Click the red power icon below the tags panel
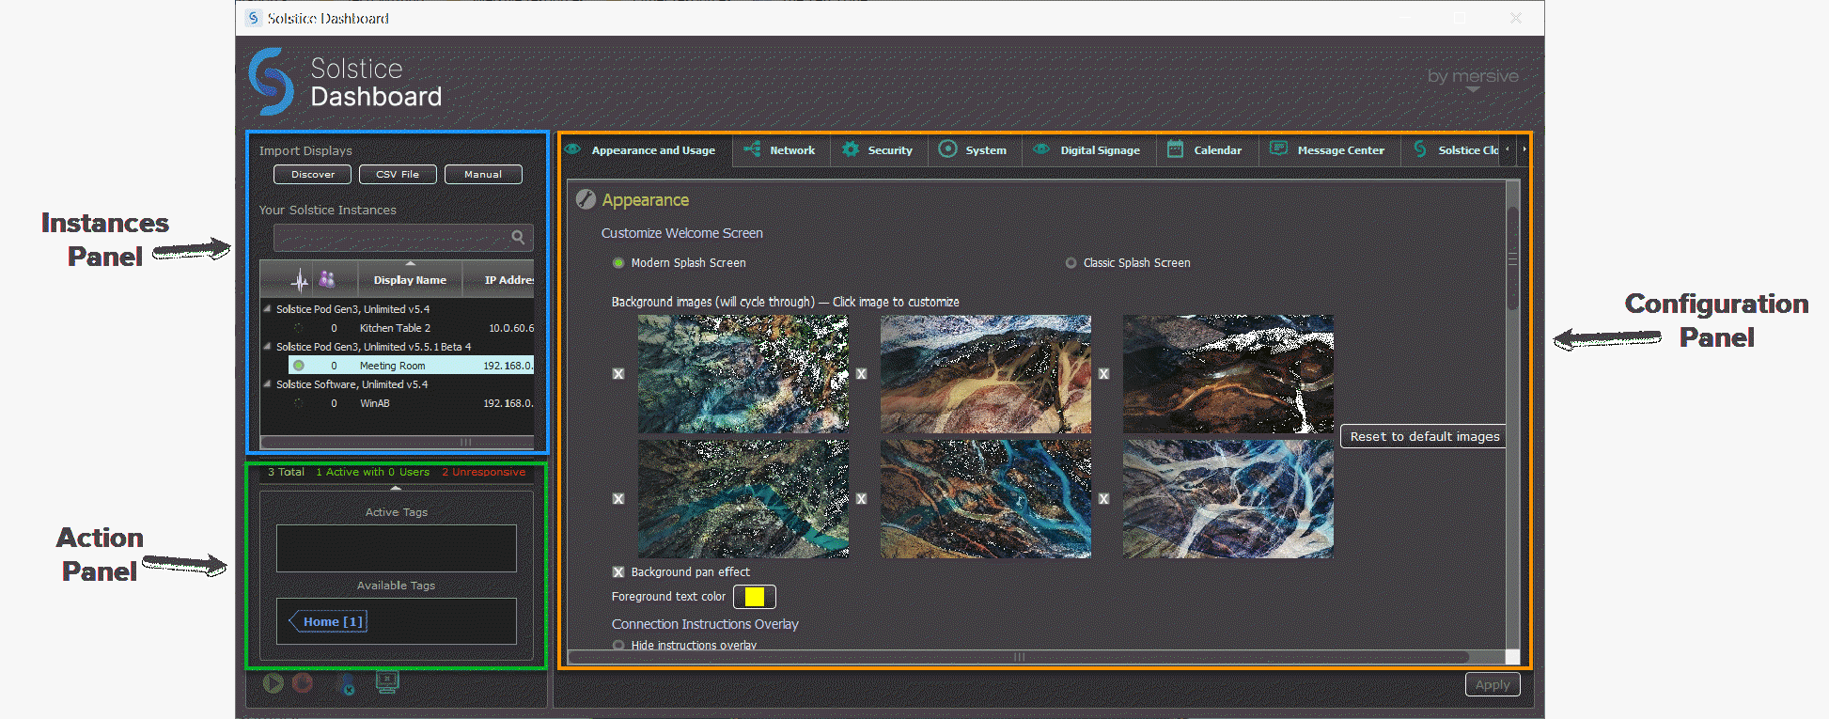This screenshot has width=1829, height=719. pyautogui.click(x=303, y=683)
